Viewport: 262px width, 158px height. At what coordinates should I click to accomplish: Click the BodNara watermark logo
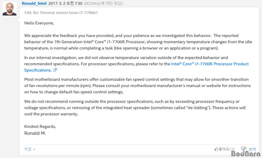click(245, 154)
